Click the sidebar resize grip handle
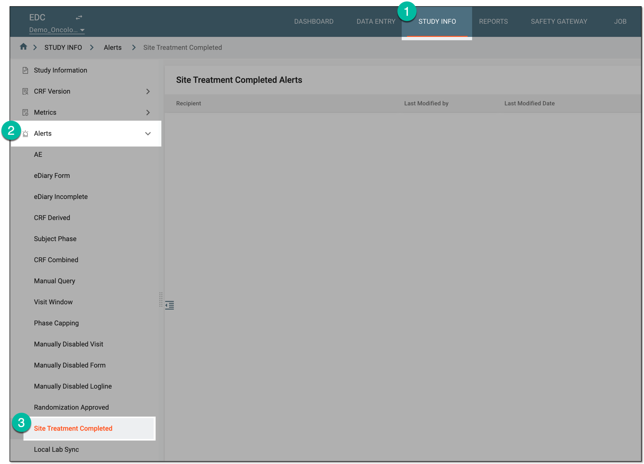Screen dimensions: 644x464 (x=161, y=299)
